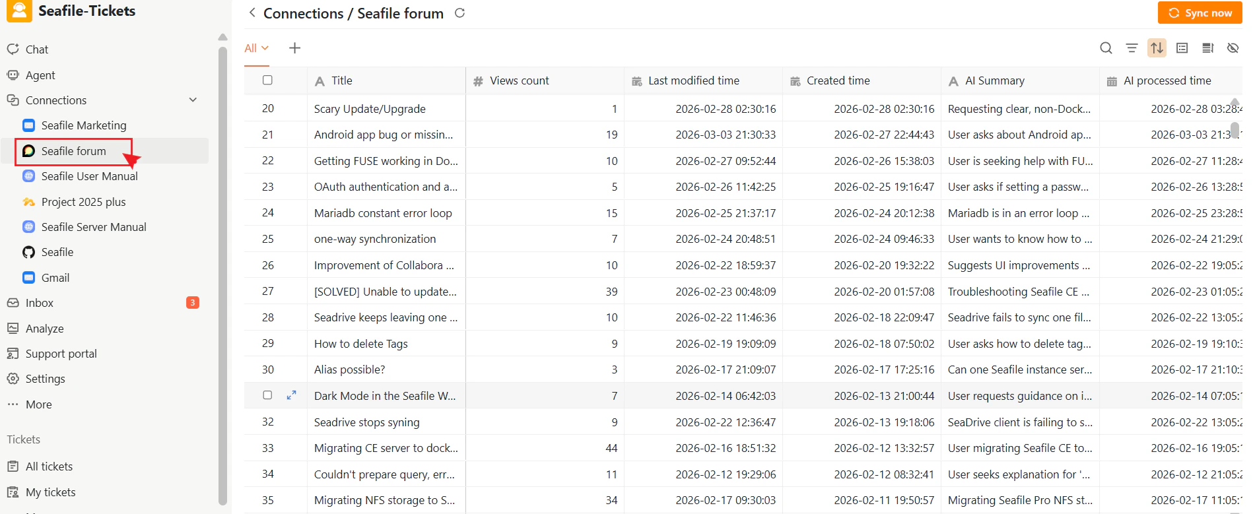The width and height of the screenshot is (1253, 514).
Task: Click the Created time column header
Action: 862,80
